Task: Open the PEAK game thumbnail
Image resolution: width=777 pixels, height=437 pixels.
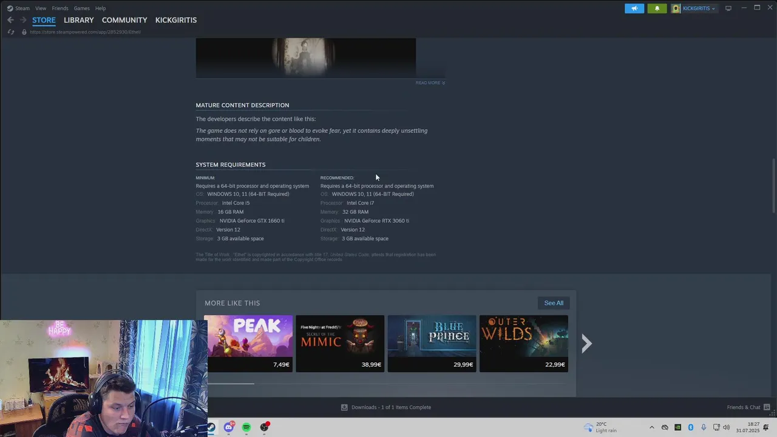Action: point(248,344)
